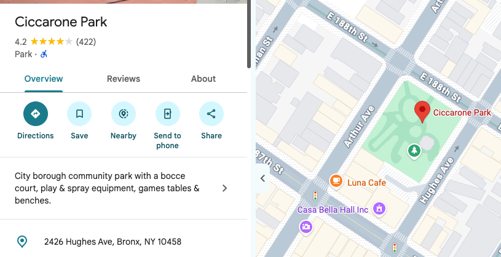This screenshot has width=501, height=257.
Task: Open the (422) reviews count
Action: point(86,42)
